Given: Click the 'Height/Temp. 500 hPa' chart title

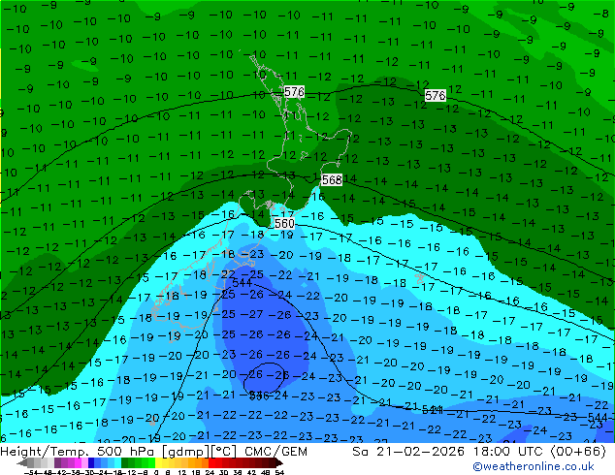Looking at the screenshot, I should pyautogui.click(x=78, y=452).
